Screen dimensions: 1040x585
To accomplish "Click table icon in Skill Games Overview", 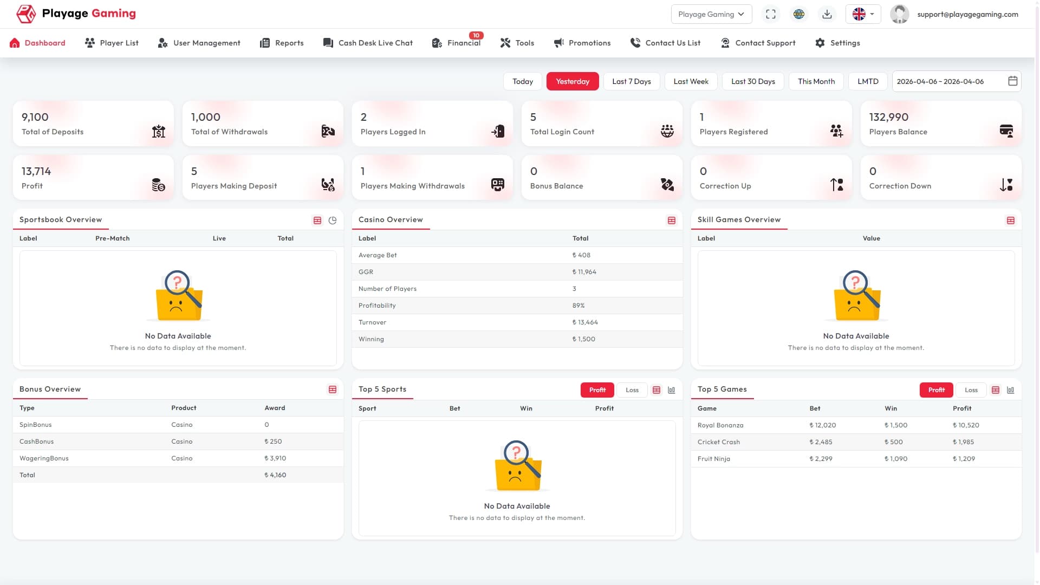I will [1011, 220].
